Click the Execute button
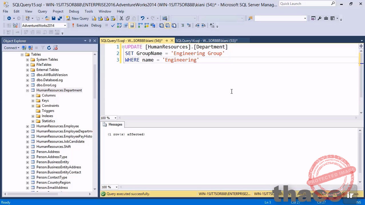 (80, 25)
